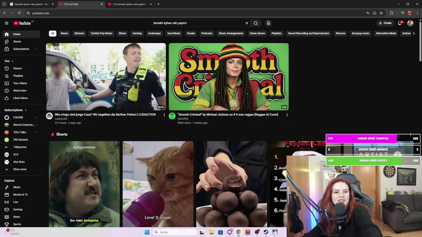The width and height of the screenshot is (422, 237).
Task: Select the Alternative Metal filter chip
Action: 386,33
